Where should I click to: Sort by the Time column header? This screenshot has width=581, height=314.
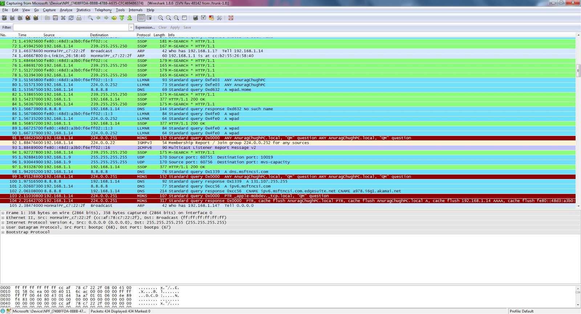click(x=22, y=35)
